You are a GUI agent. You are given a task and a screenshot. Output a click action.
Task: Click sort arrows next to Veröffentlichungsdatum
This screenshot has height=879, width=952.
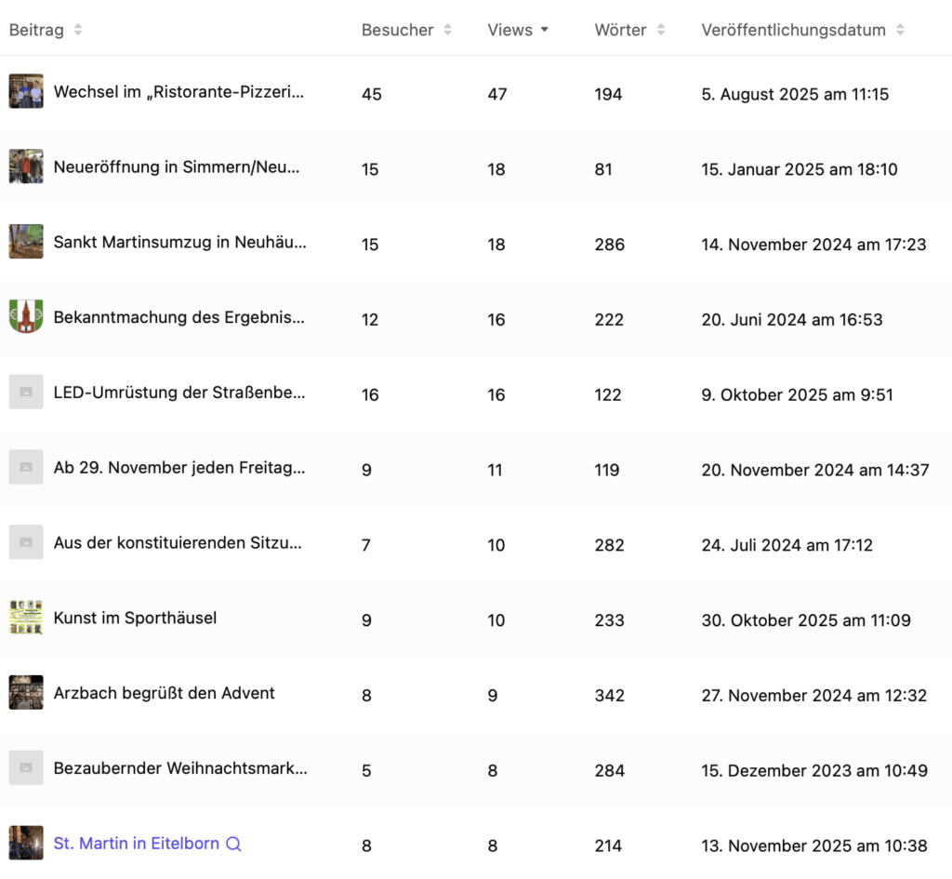coord(900,30)
